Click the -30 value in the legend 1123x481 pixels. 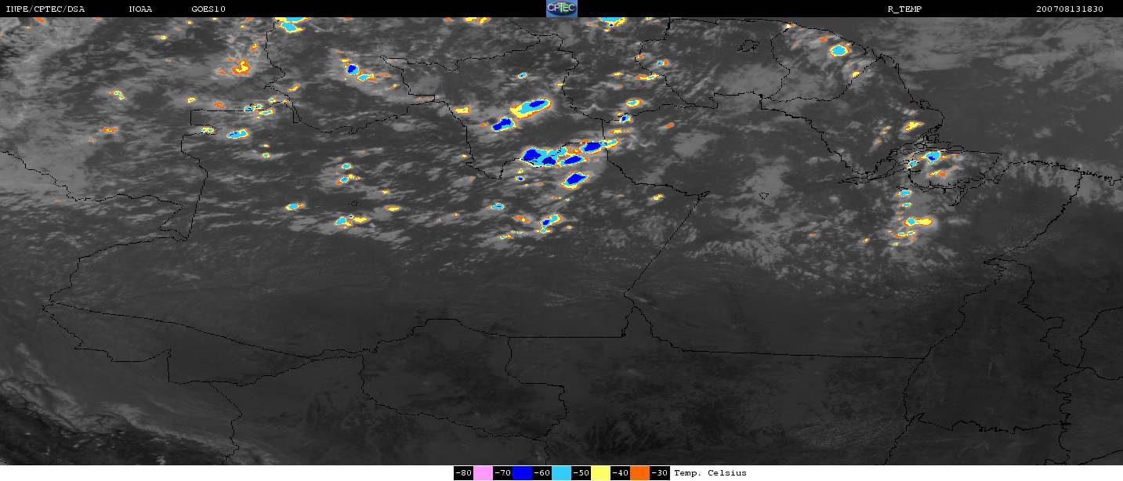[x=659, y=473]
